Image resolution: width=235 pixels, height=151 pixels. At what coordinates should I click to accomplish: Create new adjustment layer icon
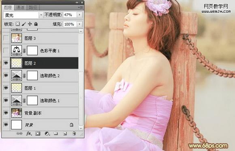point(47,133)
